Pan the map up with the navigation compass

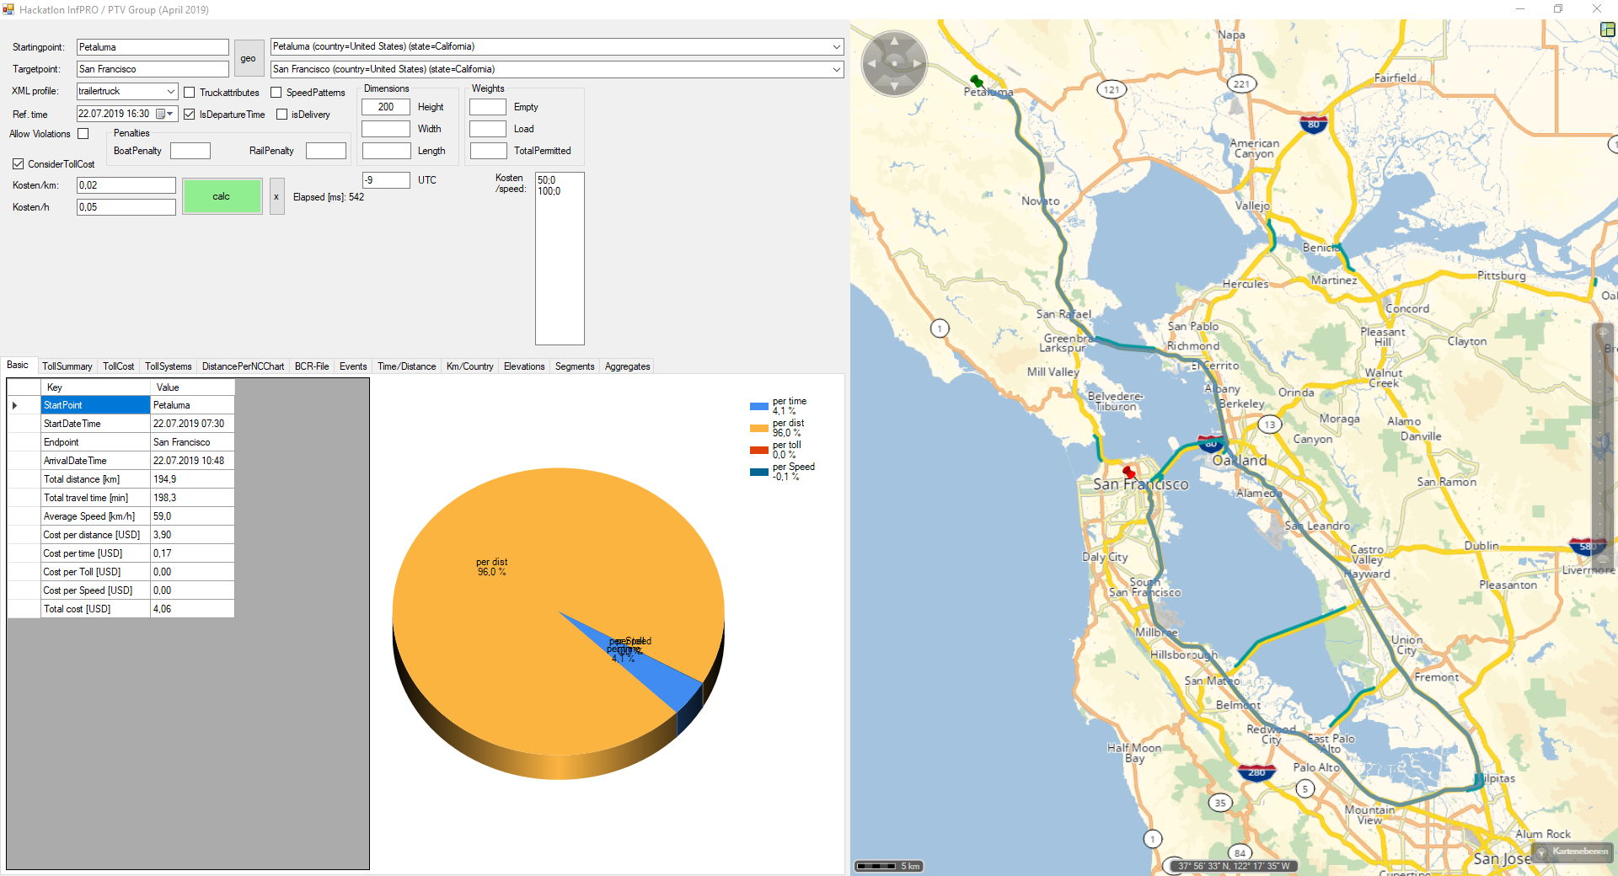coord(894,41)
